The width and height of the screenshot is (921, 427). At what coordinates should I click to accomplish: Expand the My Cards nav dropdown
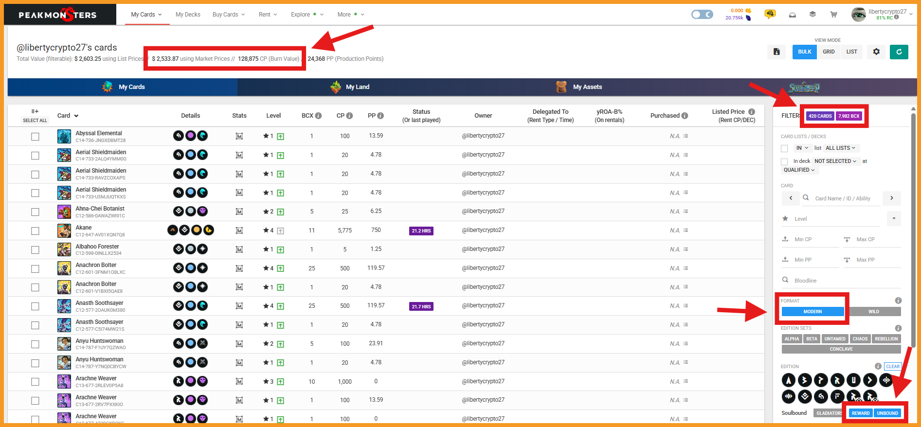point(146,15)
